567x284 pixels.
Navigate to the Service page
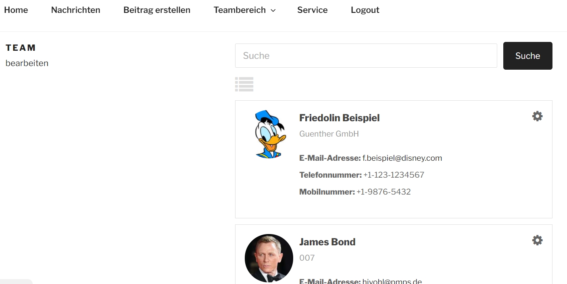pyautogui.click(x=312, y=10)
